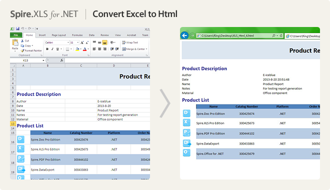Toggle Middle Align in Alignment group
The width and height of the screenshot is (330, 190).
pyautogui.click(x=99, y=42)
